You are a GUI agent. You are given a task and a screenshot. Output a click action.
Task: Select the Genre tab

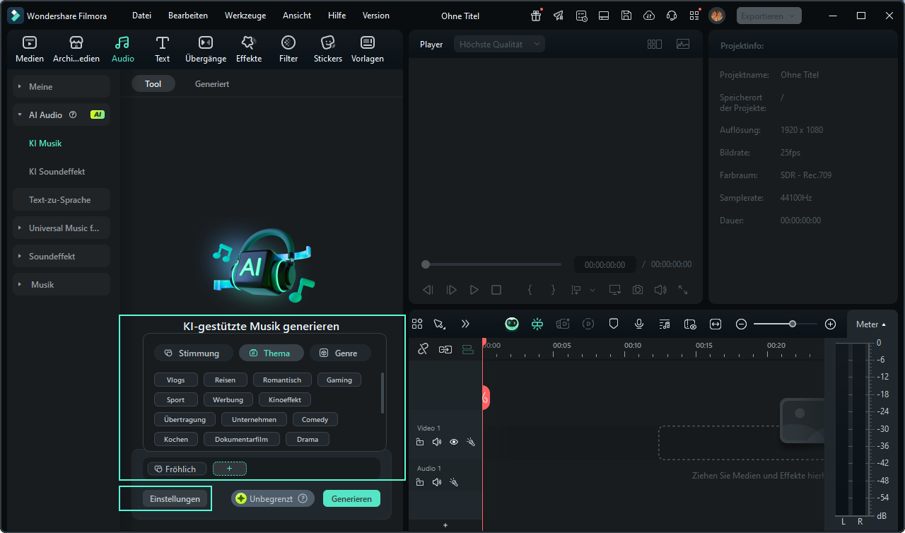click(x=340, y=353)
